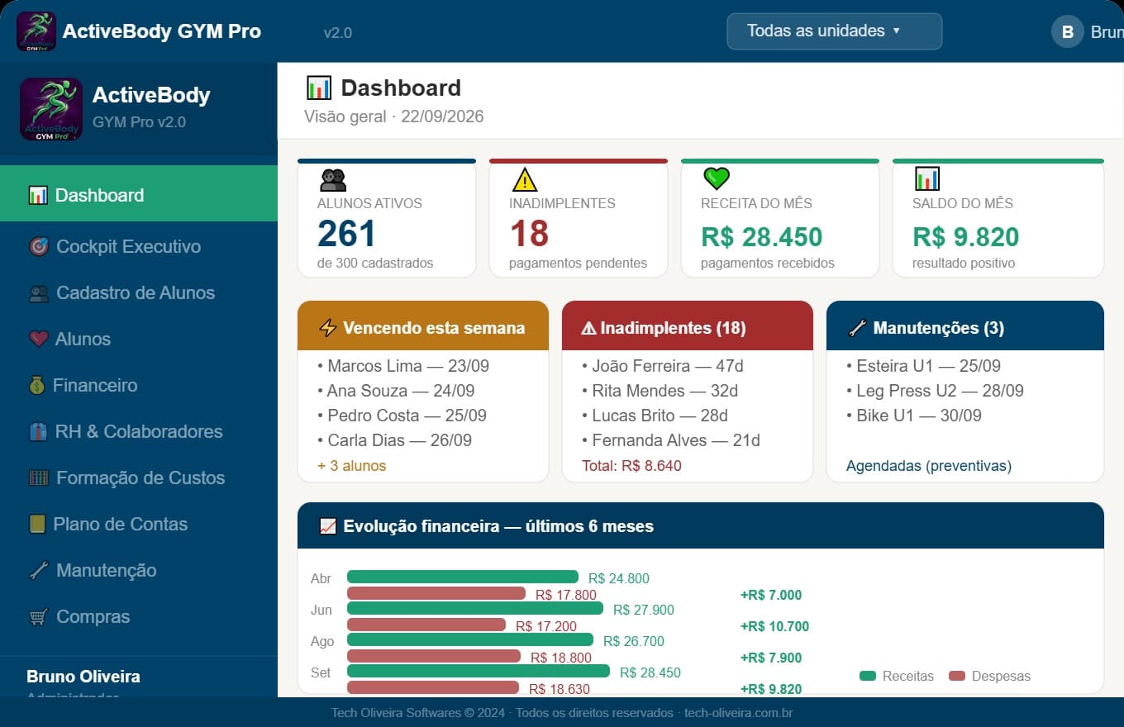Click the Inadimplentes (18) panel header
This screenshot has width=1124, height=727.
(x=688, y=325)
